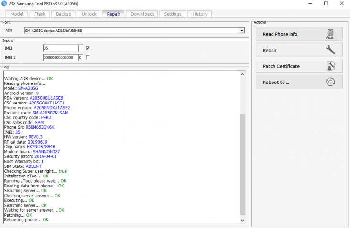Click Waiting ADB device... OK line
The image size is (350, 228).
pyautogui.click(x=28, y=79)
